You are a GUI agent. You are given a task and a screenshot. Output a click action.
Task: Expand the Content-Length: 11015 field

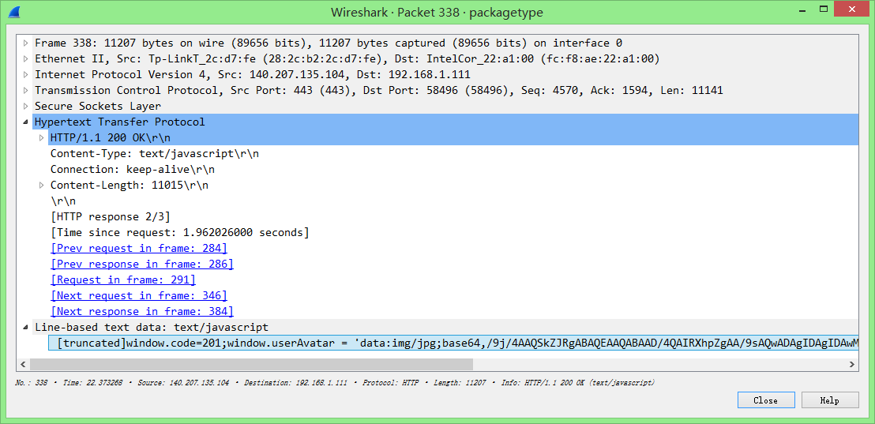pos(42,185)
